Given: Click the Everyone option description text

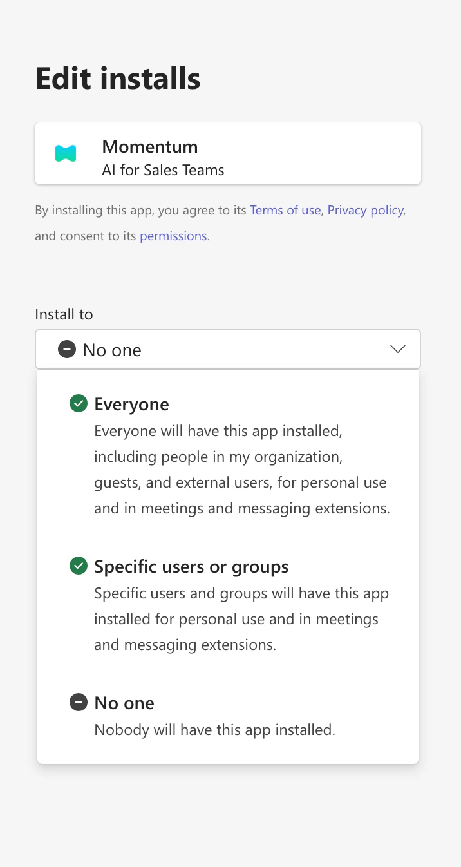Looking at the screenshot, I should (x=242, y=470).
